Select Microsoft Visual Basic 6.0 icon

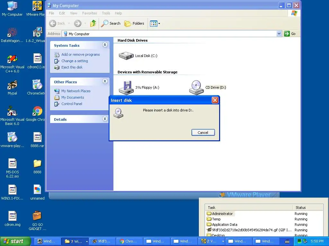click(x=12, y=116)
